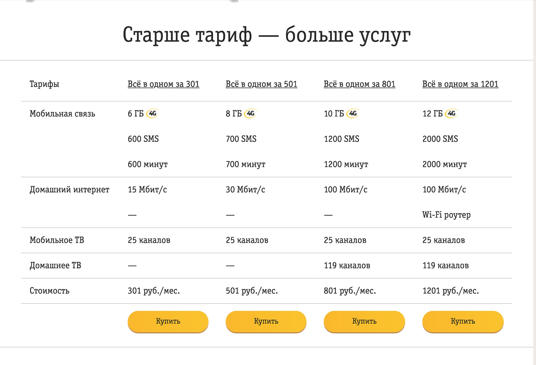Click the 2000 минут cell
The image size is (536, 365).
tap(444, 164)
